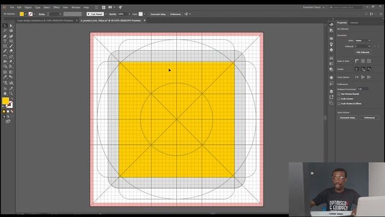This screenshot has height=217, width=385.
Task: Click the stroke weight stepper arrows
Action: 48,14
